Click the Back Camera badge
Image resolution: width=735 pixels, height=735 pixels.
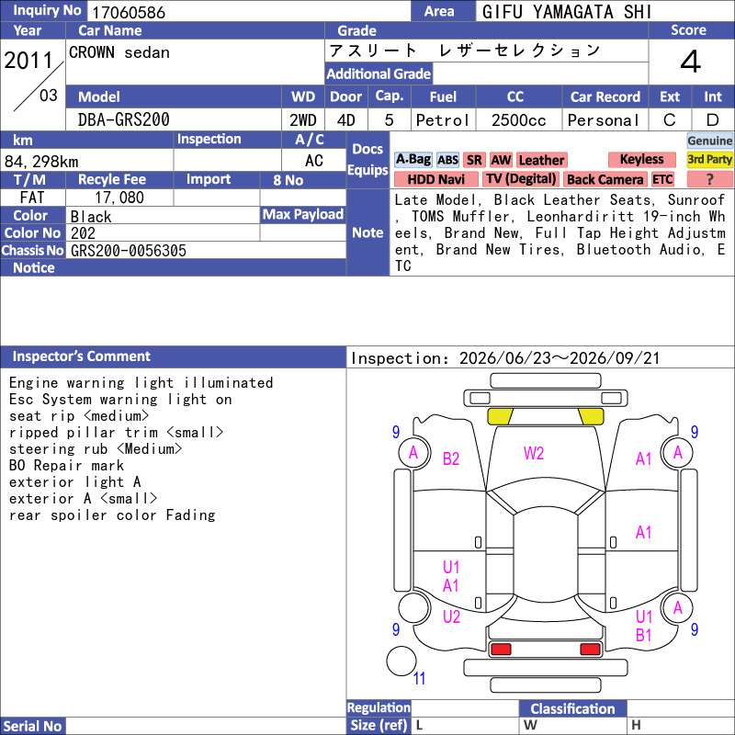tap(605, 179)
